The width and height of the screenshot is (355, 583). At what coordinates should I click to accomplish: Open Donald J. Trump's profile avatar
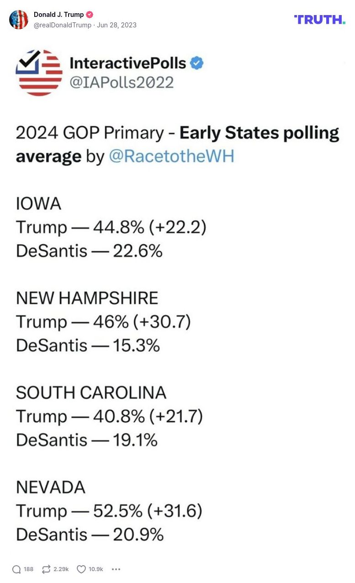click(x=19, y=20)
